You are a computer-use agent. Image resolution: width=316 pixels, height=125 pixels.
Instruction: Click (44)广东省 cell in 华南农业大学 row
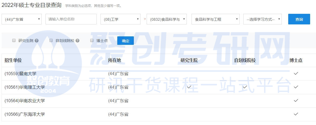(118, 101)
